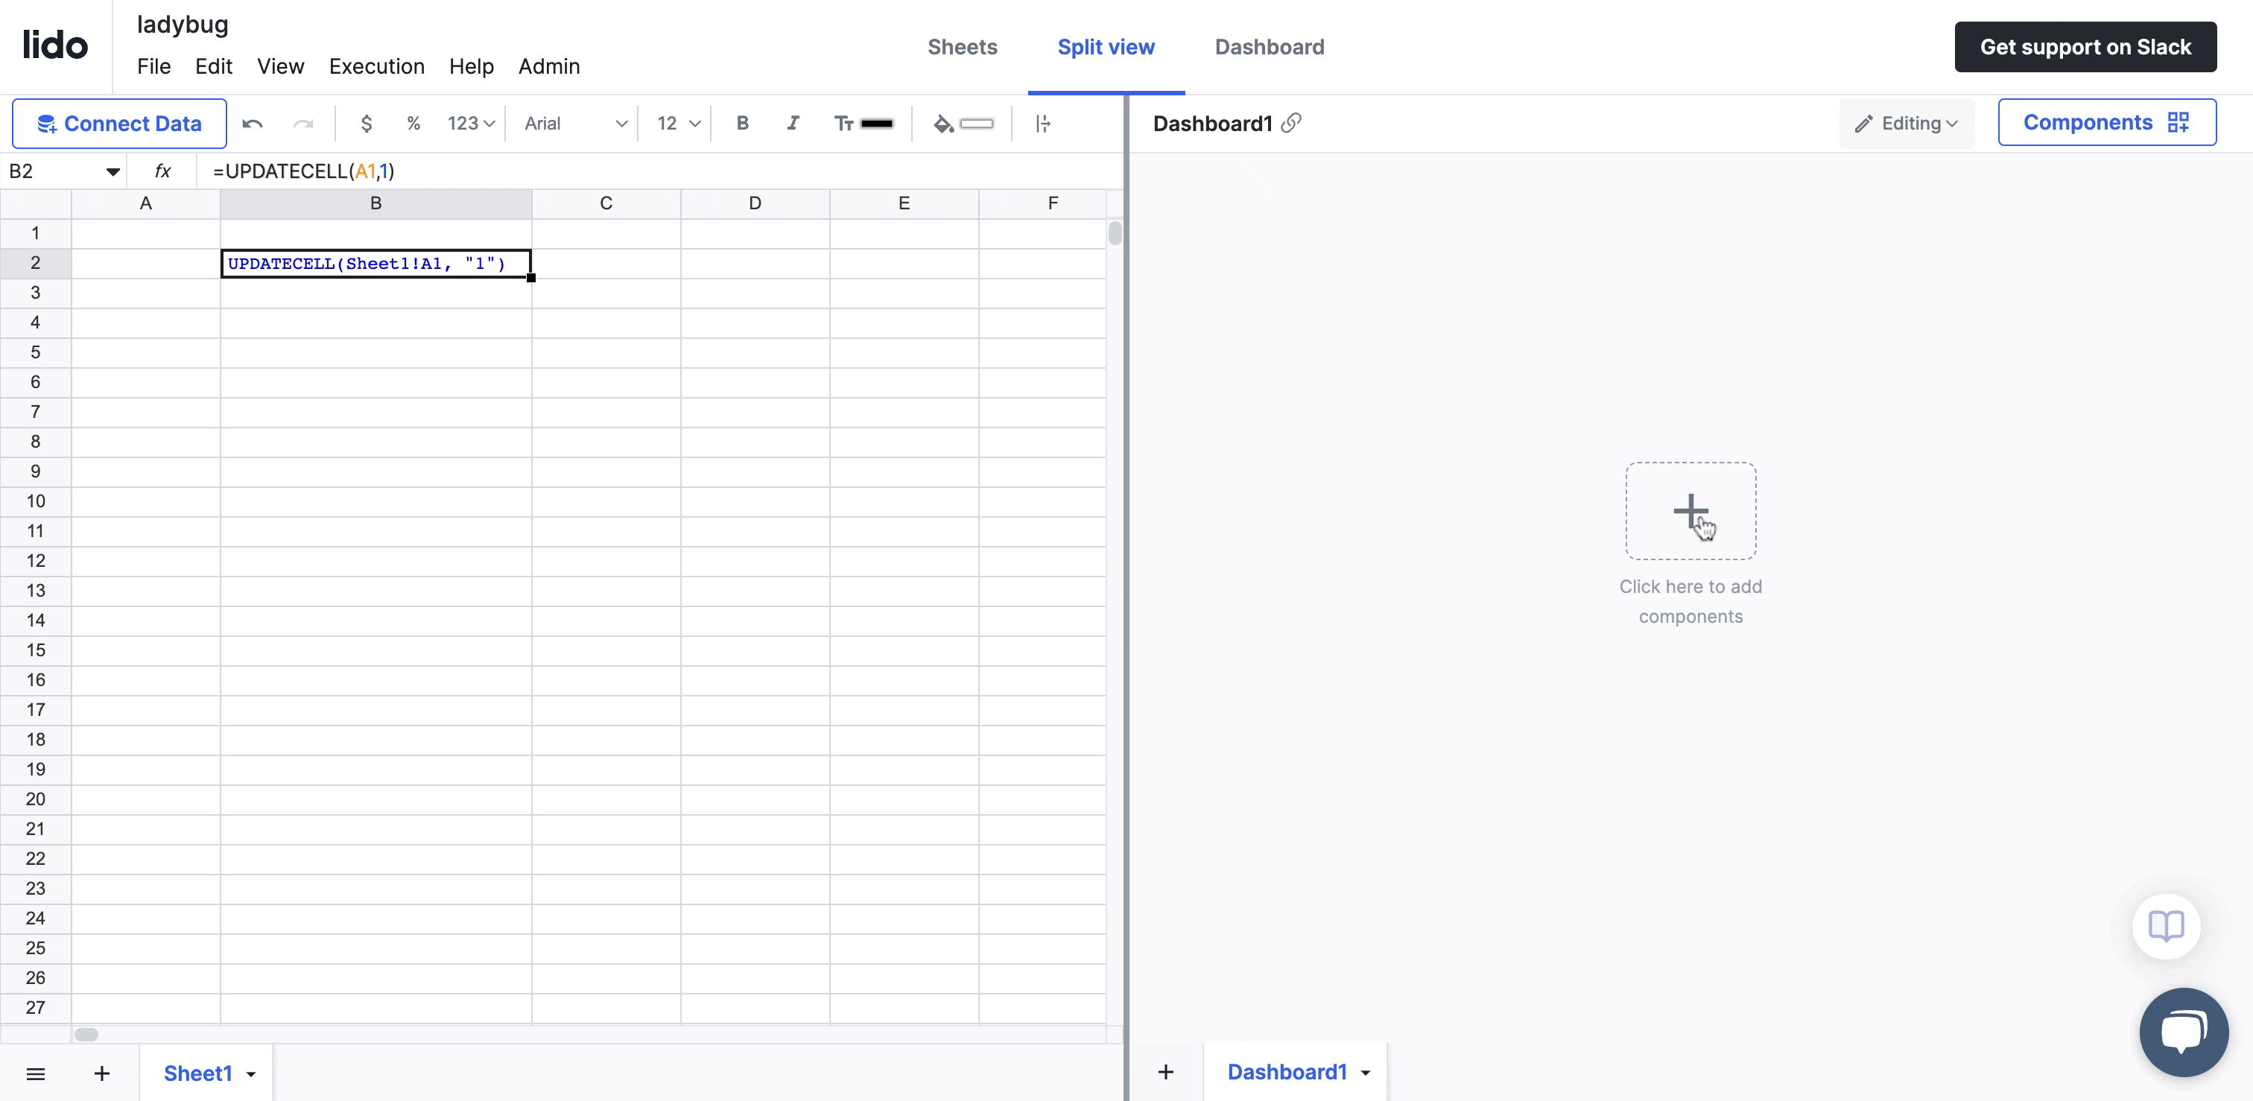The image size is (2253, 1101).
Task: Toggle italic formatting
Action: tap(793, 124)
